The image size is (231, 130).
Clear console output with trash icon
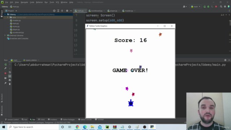[x=10, y=84]
